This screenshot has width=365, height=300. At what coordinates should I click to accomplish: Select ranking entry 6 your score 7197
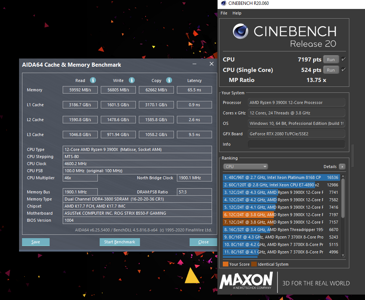281,215
